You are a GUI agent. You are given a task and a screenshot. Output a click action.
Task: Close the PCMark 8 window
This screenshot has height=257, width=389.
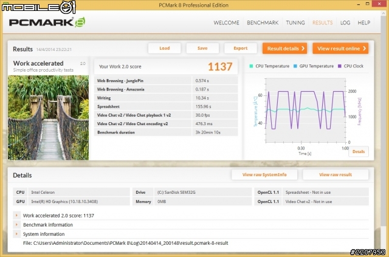pyautogui.click(x=379, y=4)
